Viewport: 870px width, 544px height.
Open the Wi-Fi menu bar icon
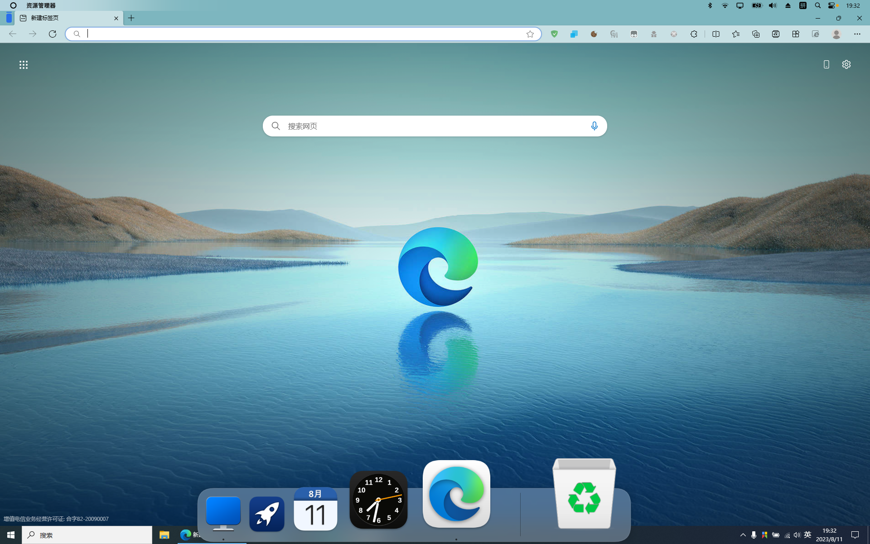tap(725, 5)
